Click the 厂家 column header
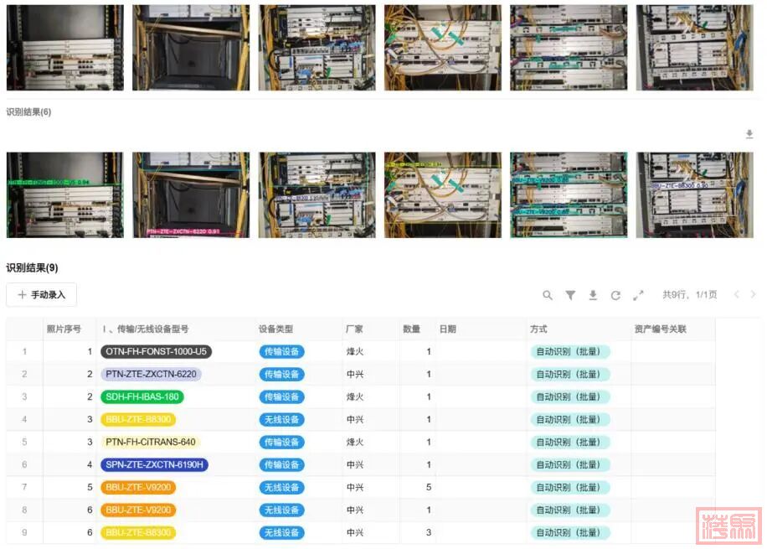 pyautogui.click(x=354, y=329)
